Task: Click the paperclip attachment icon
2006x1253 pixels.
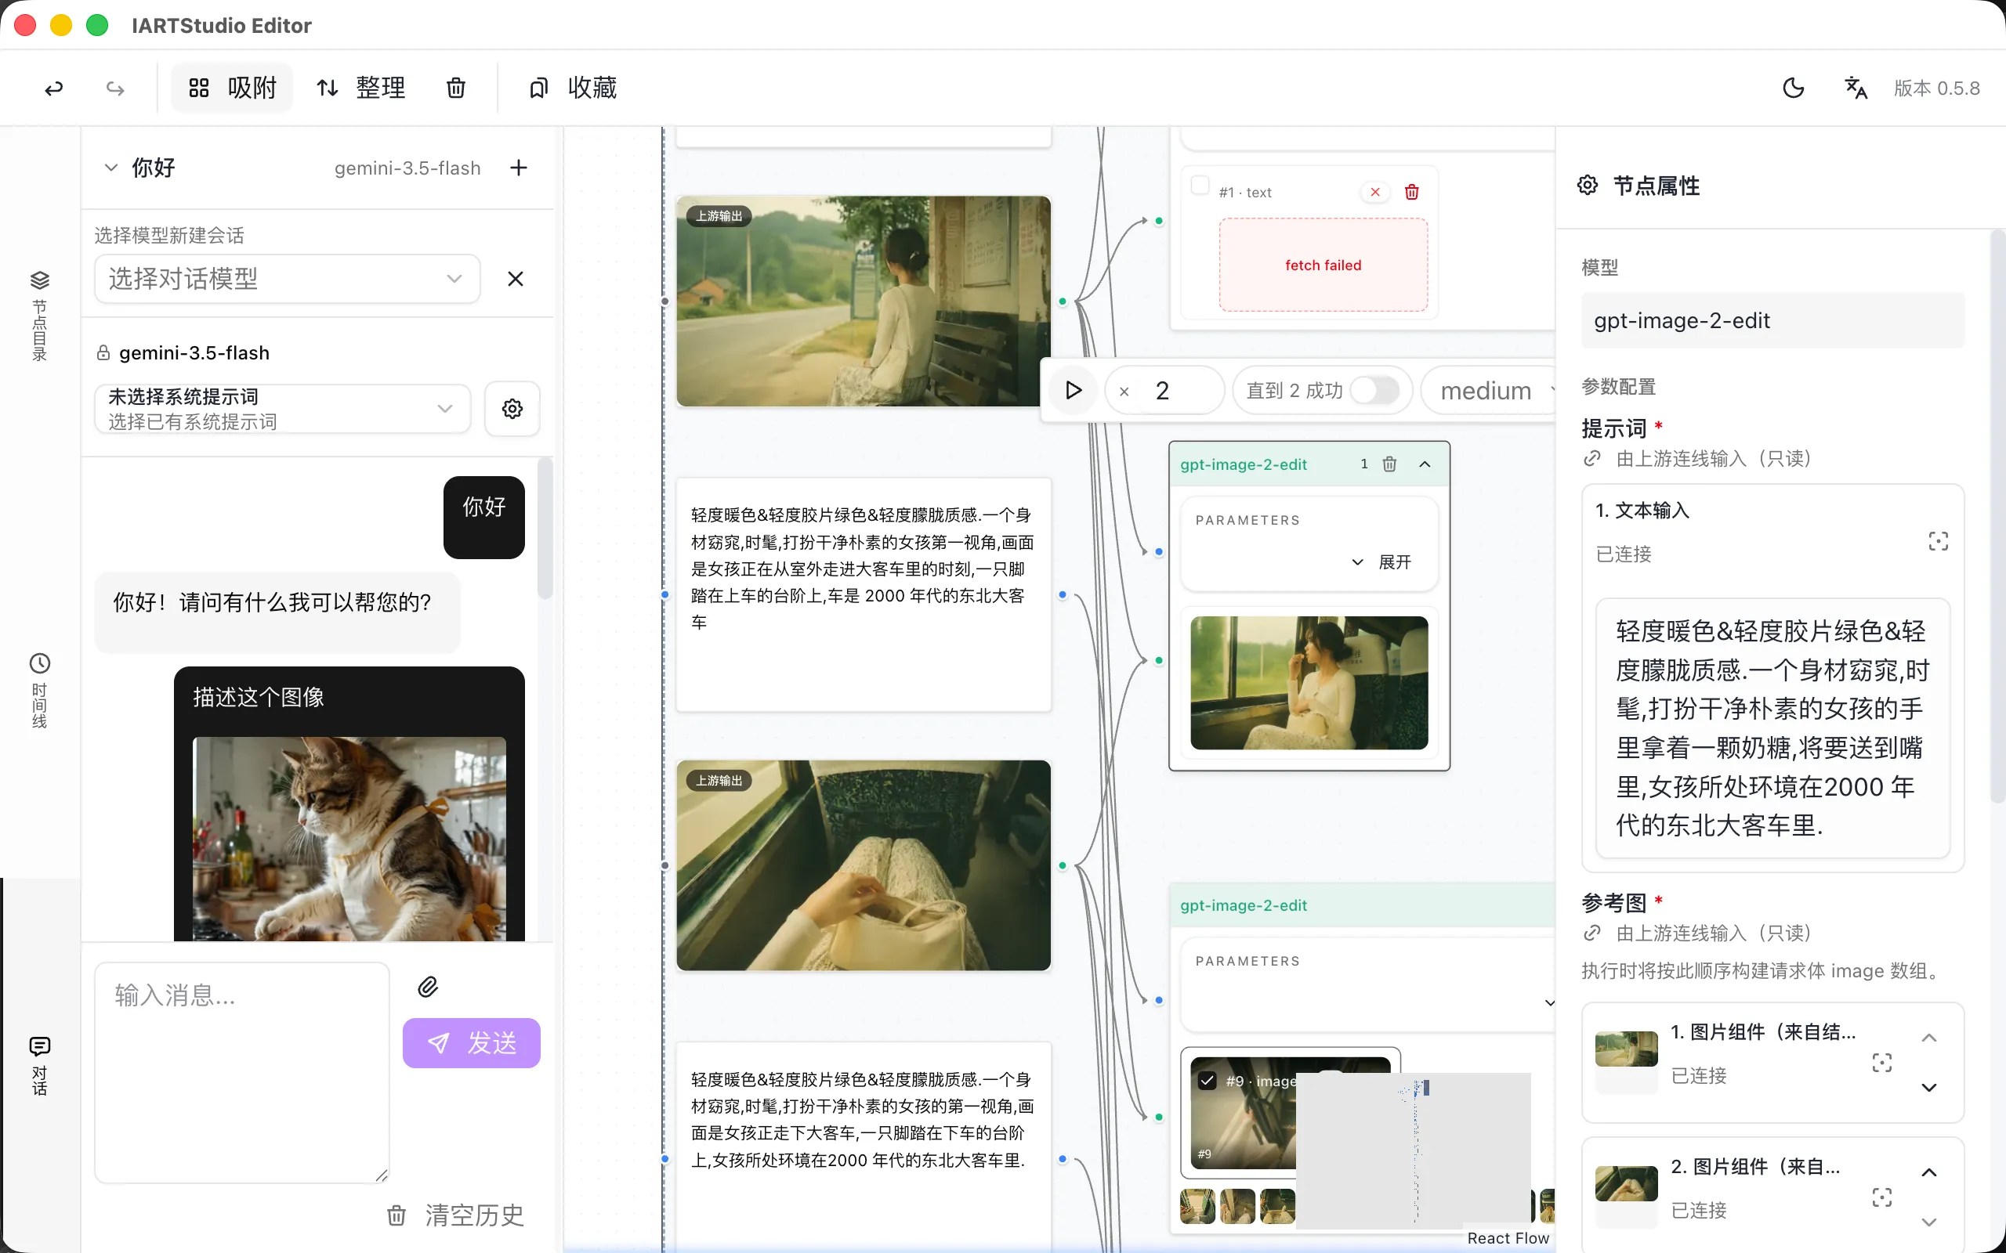Action: [x=428, y=987]
